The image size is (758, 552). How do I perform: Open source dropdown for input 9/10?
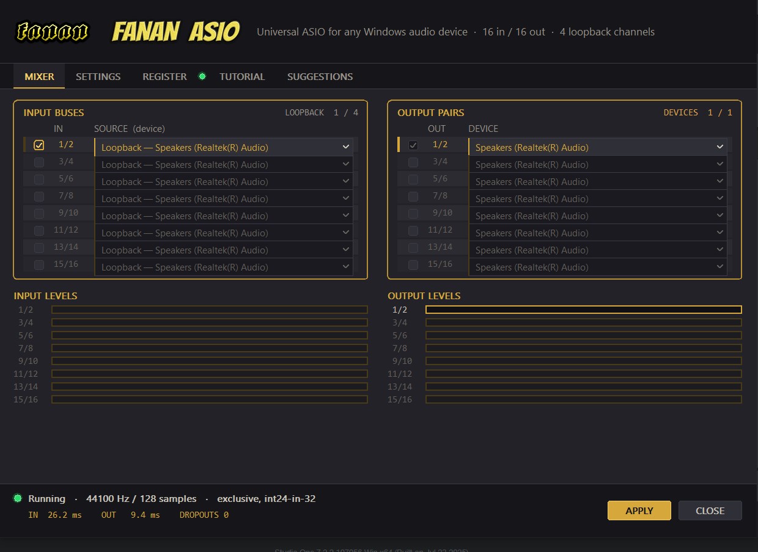[224, 216]
